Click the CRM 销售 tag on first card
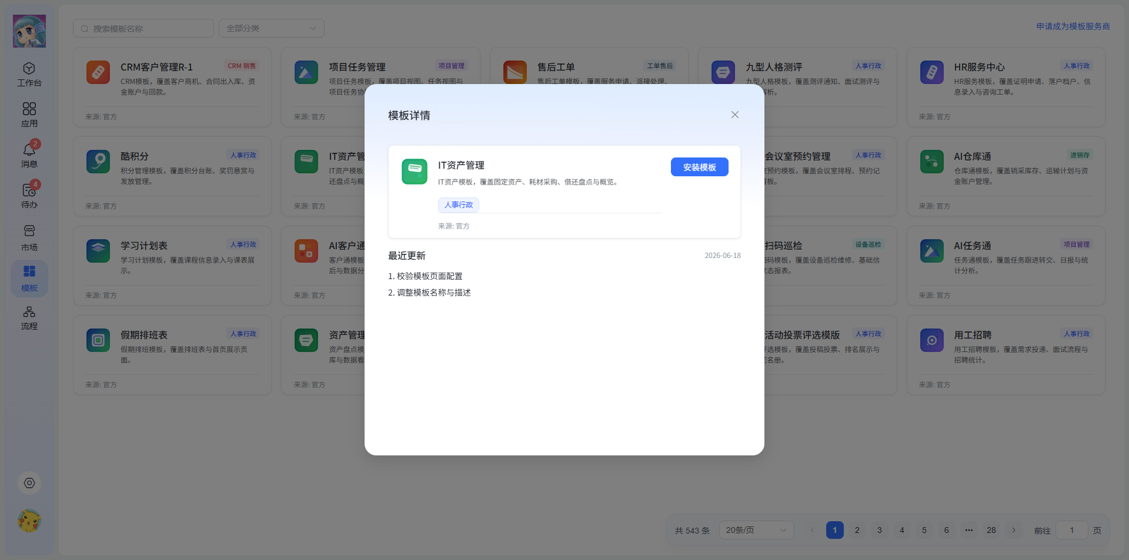The image size is (1129, 560). [242, 66]
